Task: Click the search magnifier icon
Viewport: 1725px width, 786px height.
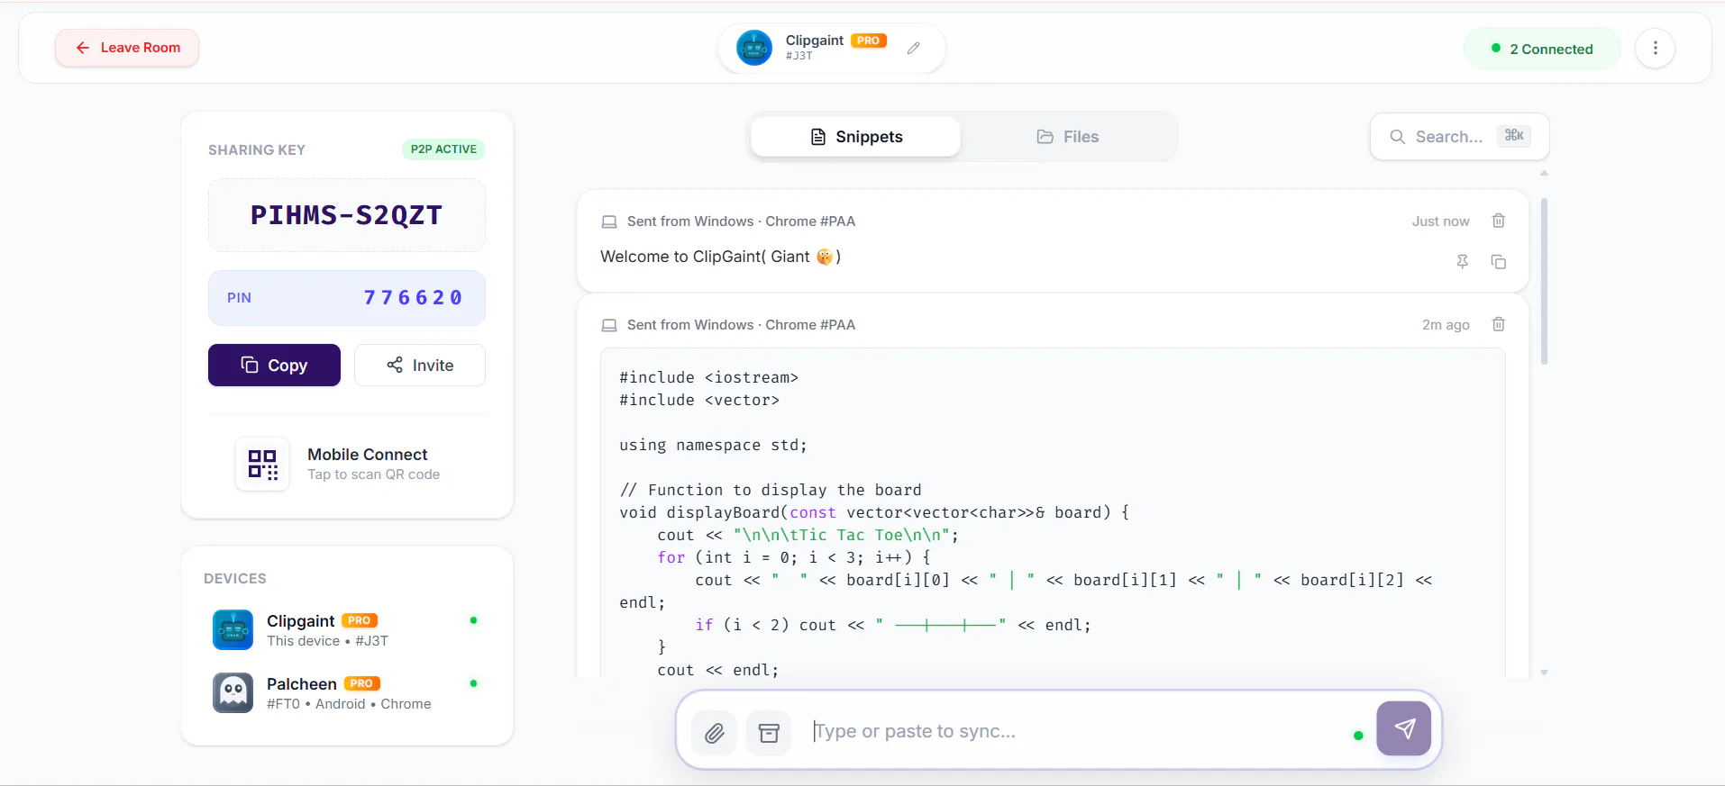Action: (1398, 137)
